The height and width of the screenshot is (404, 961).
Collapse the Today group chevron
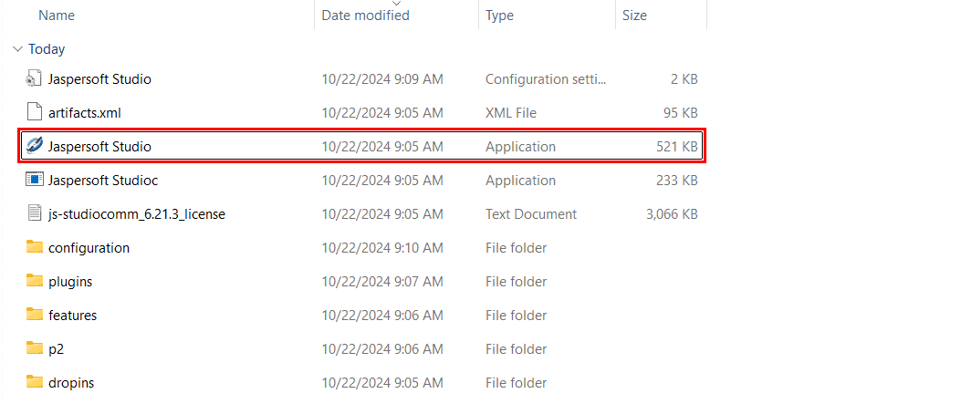coord(17,49)
